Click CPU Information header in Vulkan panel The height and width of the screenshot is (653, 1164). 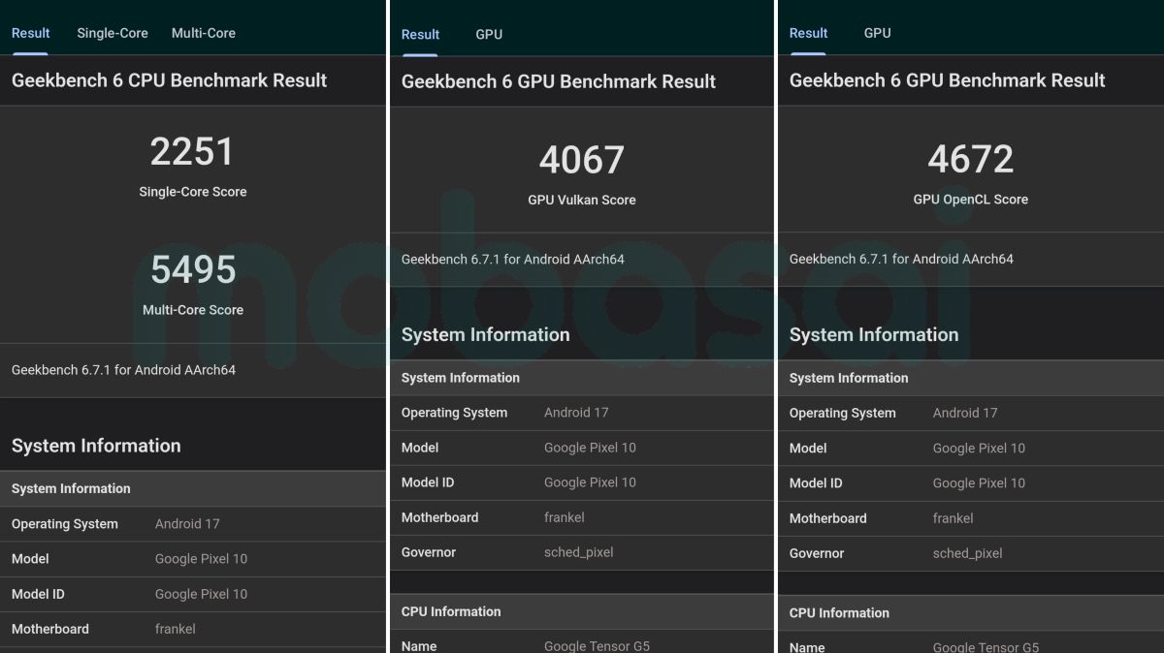(451, 611)
